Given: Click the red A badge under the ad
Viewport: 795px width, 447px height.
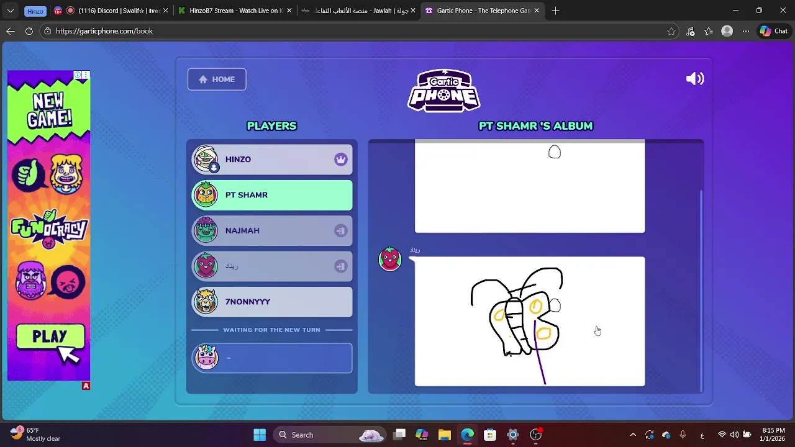Looking at the screenshot, I should [x=86, y=386].
